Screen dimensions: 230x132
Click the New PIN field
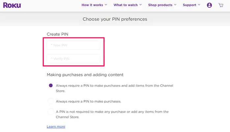(73, 45)
